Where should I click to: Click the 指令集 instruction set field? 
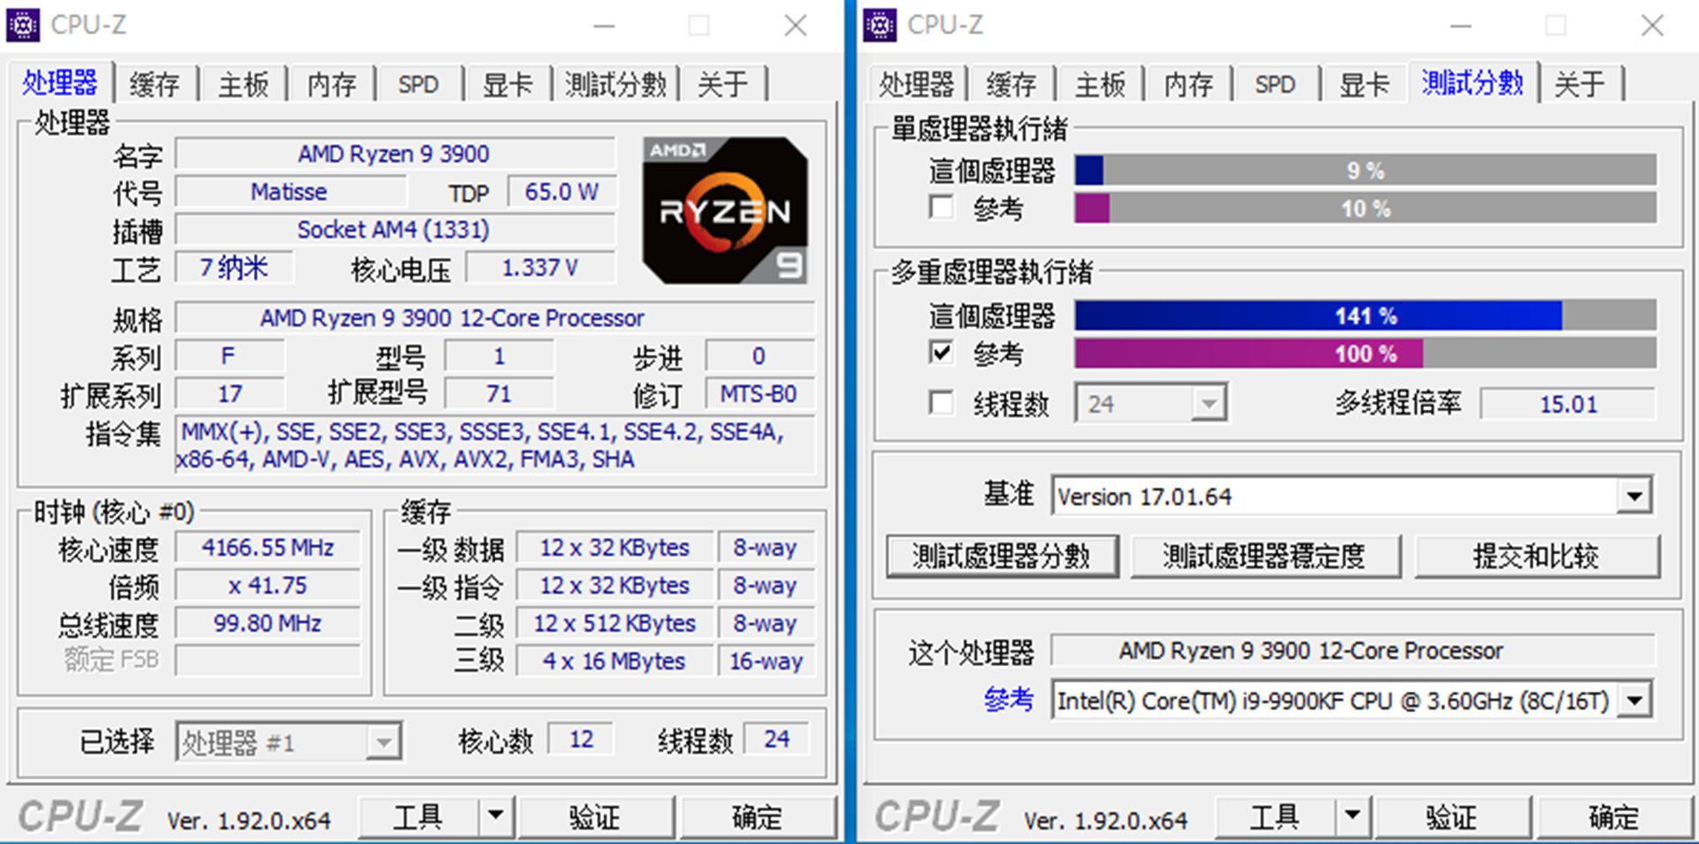coord(496,445)
